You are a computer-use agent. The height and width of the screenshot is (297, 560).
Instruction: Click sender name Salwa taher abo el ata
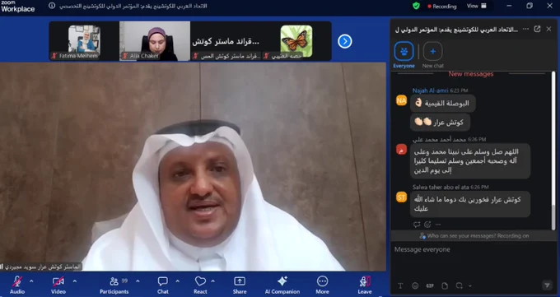click(x=441, y=187)
